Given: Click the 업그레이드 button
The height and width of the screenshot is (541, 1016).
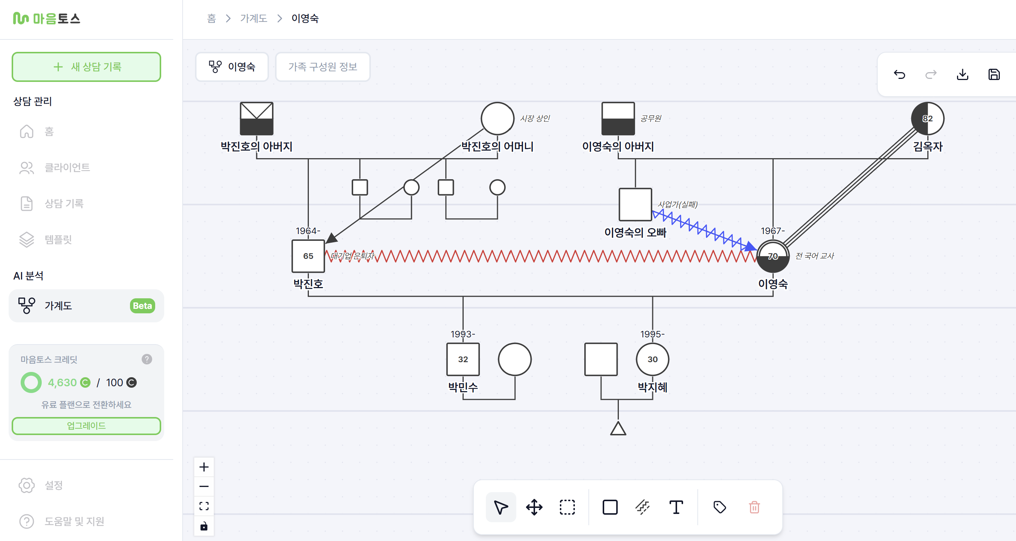Looking at the screenshot, I should pos(86,425).
